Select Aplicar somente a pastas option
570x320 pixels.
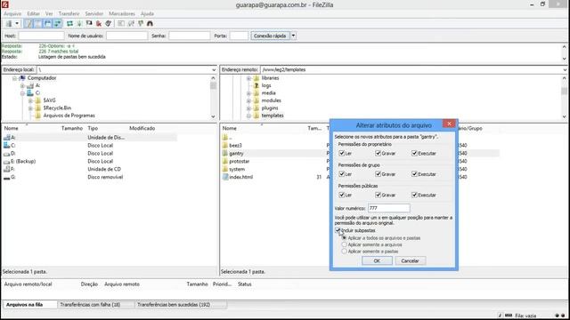click(x=344, y=252)
